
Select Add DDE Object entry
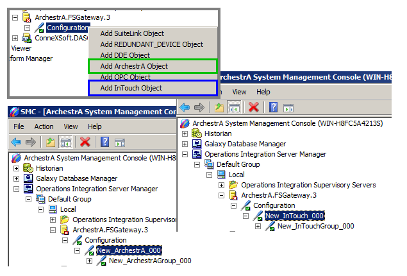tap(125, 55)
